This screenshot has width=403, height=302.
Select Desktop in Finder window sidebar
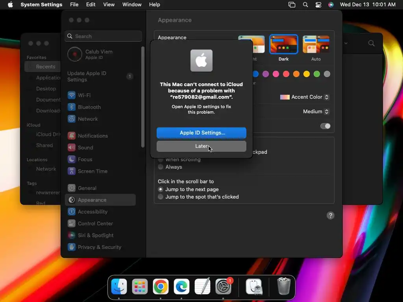[x=46, y=88]
